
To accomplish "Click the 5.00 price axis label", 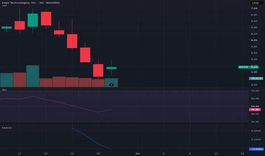I will pos(254,72).
